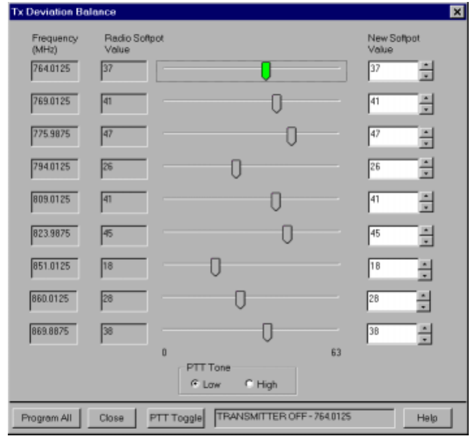Increase New Softpot Value for 769.0125 row

pyautogui.click(x=426, y=98)
